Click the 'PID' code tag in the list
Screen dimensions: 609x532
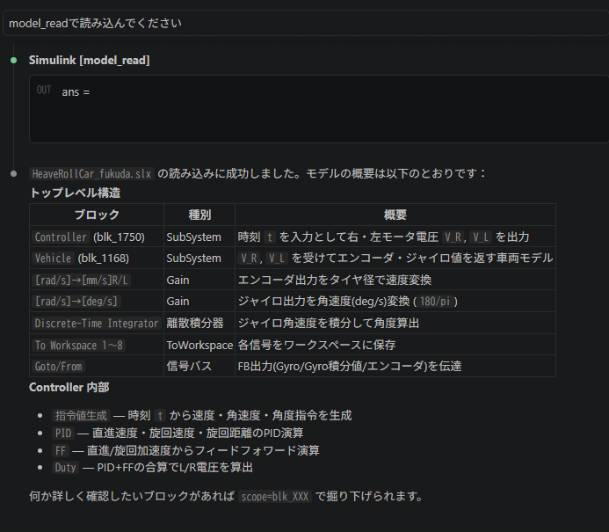(63, 433)
